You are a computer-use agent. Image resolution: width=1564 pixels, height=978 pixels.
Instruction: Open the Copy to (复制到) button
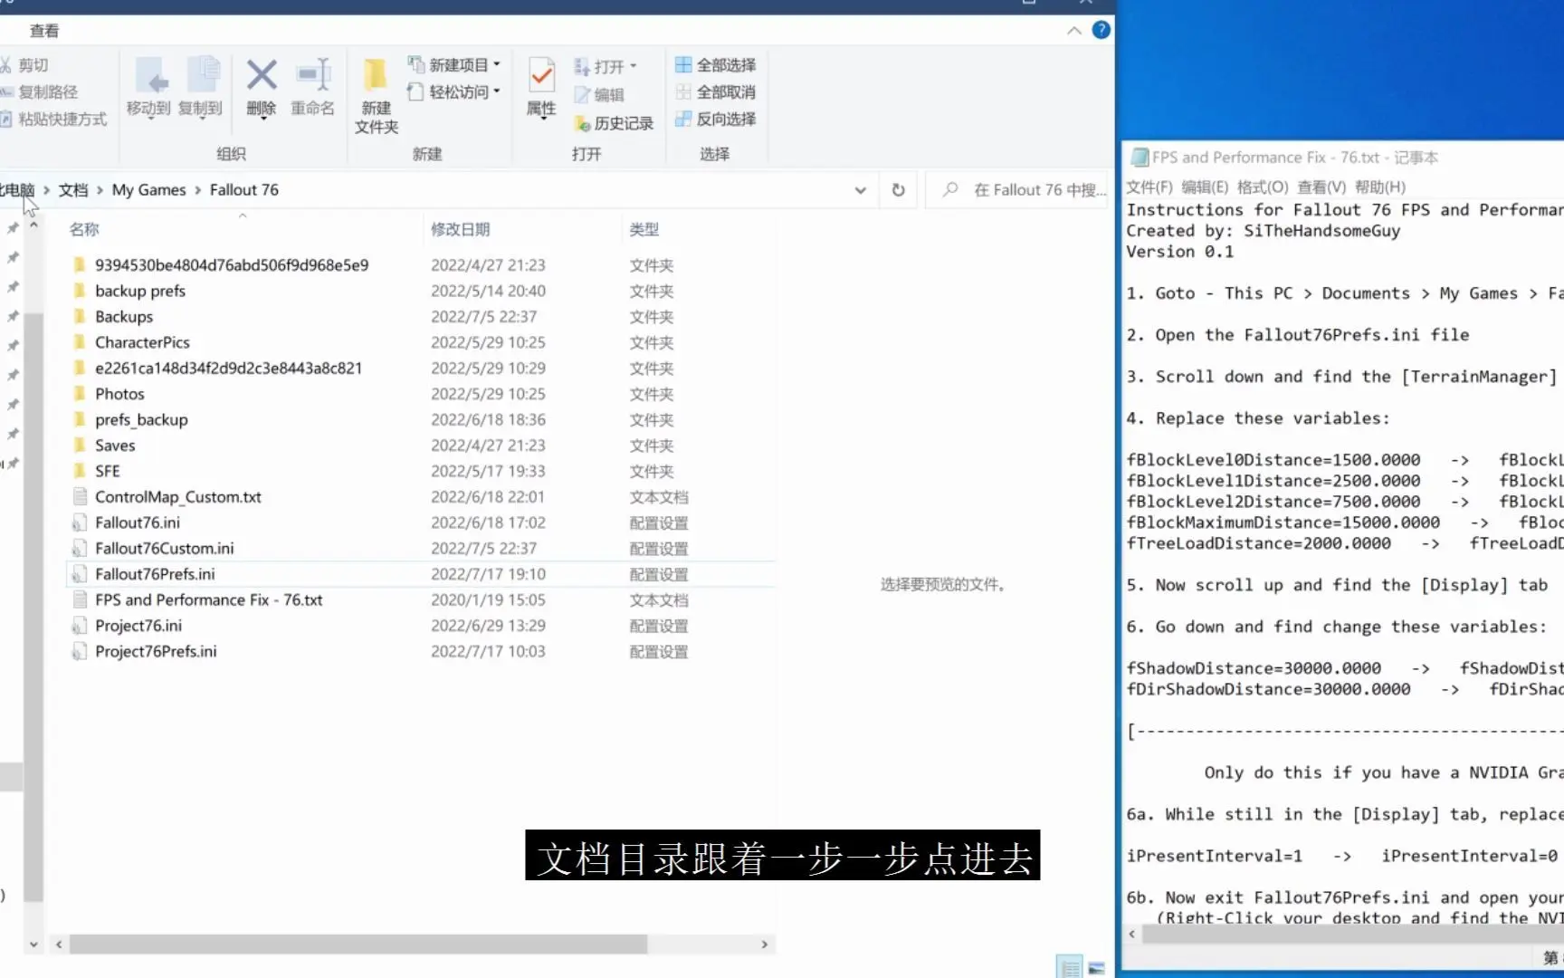(x=200, y=88)
